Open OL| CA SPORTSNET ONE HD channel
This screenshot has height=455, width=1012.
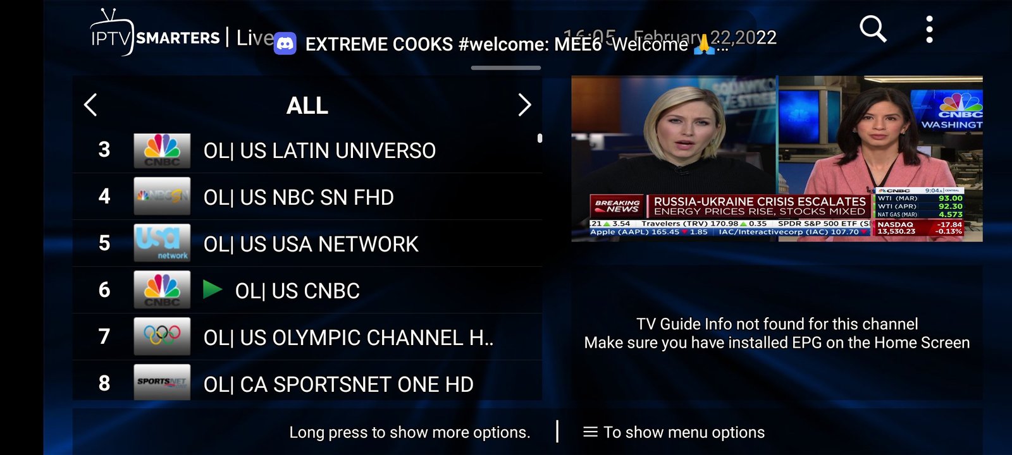point(338,384)
